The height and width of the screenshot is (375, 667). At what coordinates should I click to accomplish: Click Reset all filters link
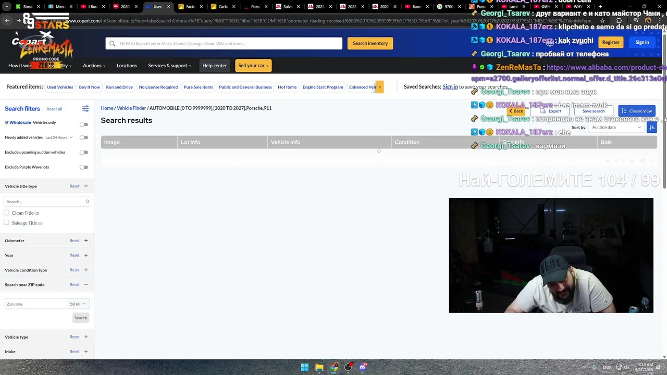pyautogui.click(x=54, y=109)
